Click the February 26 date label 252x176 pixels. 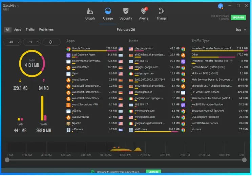(x=126, y=30)
